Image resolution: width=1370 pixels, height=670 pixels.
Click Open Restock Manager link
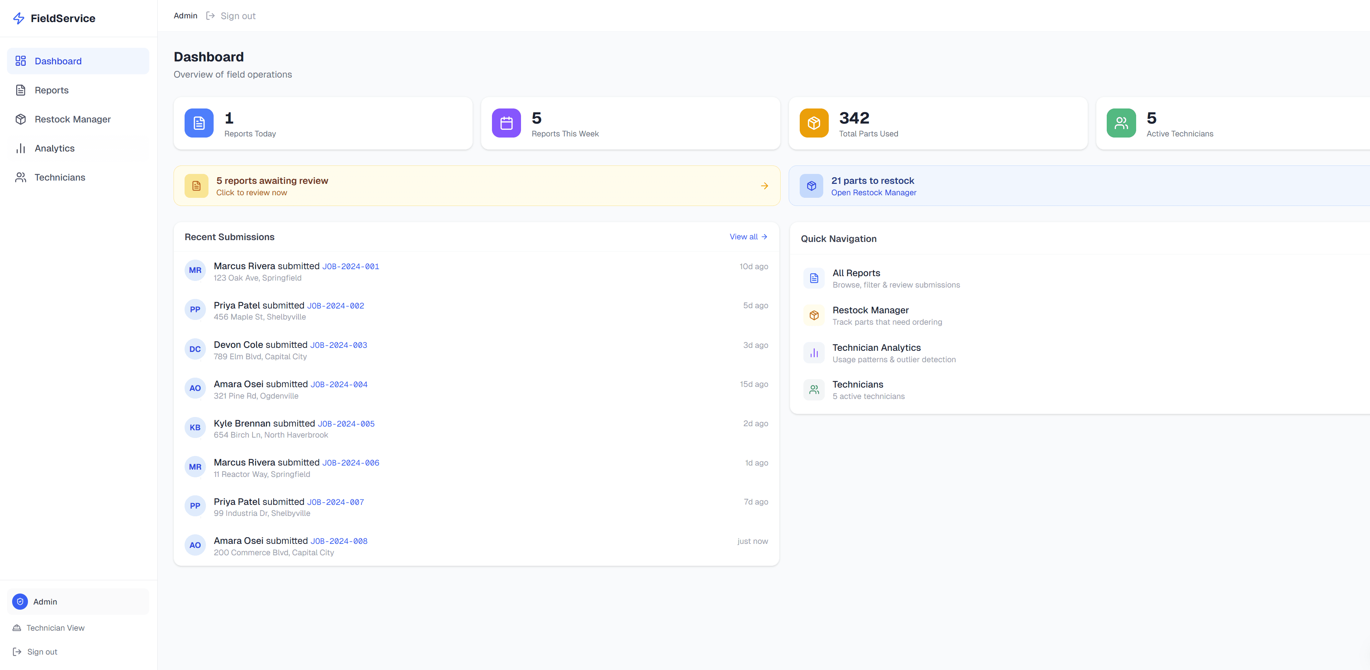(x=874, y=192)
